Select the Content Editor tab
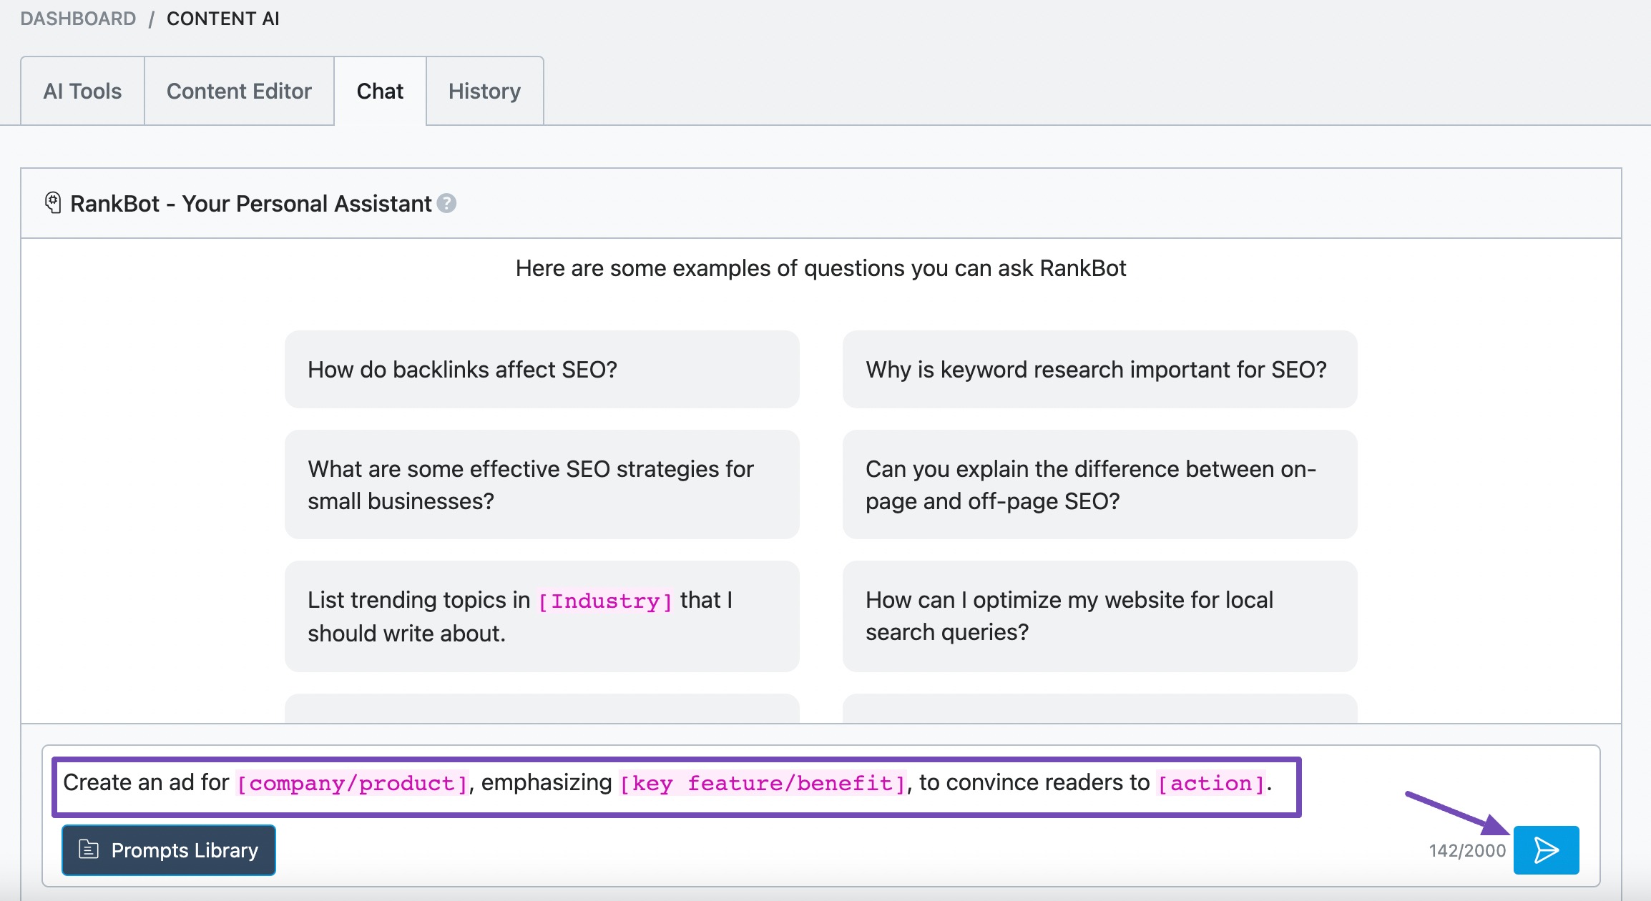 pos(238,91)
